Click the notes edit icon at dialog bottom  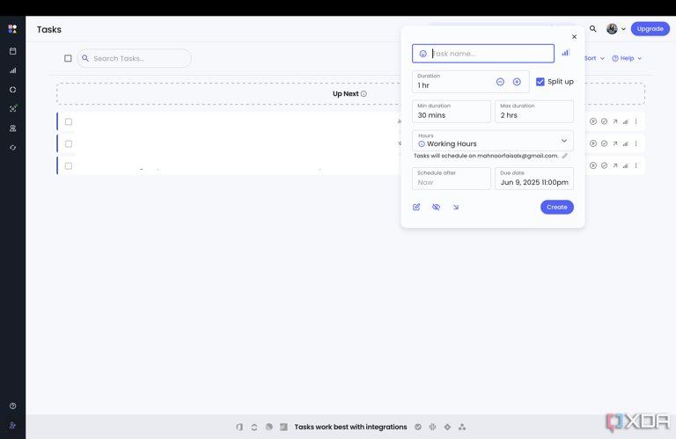416,207
